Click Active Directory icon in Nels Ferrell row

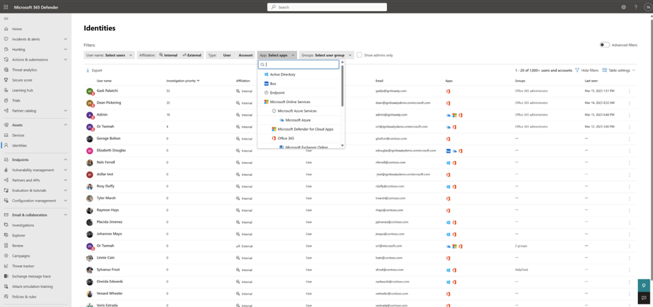point(448,163)
